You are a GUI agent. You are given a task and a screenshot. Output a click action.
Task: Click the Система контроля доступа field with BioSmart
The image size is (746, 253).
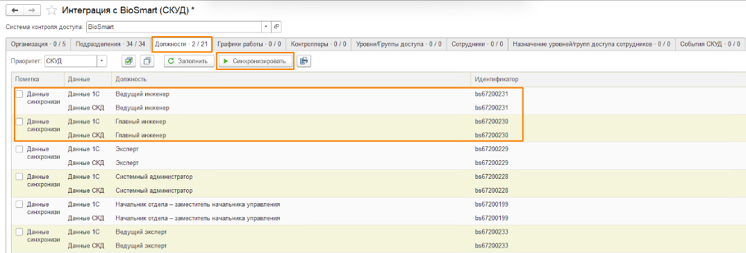[x=174, y=26]
